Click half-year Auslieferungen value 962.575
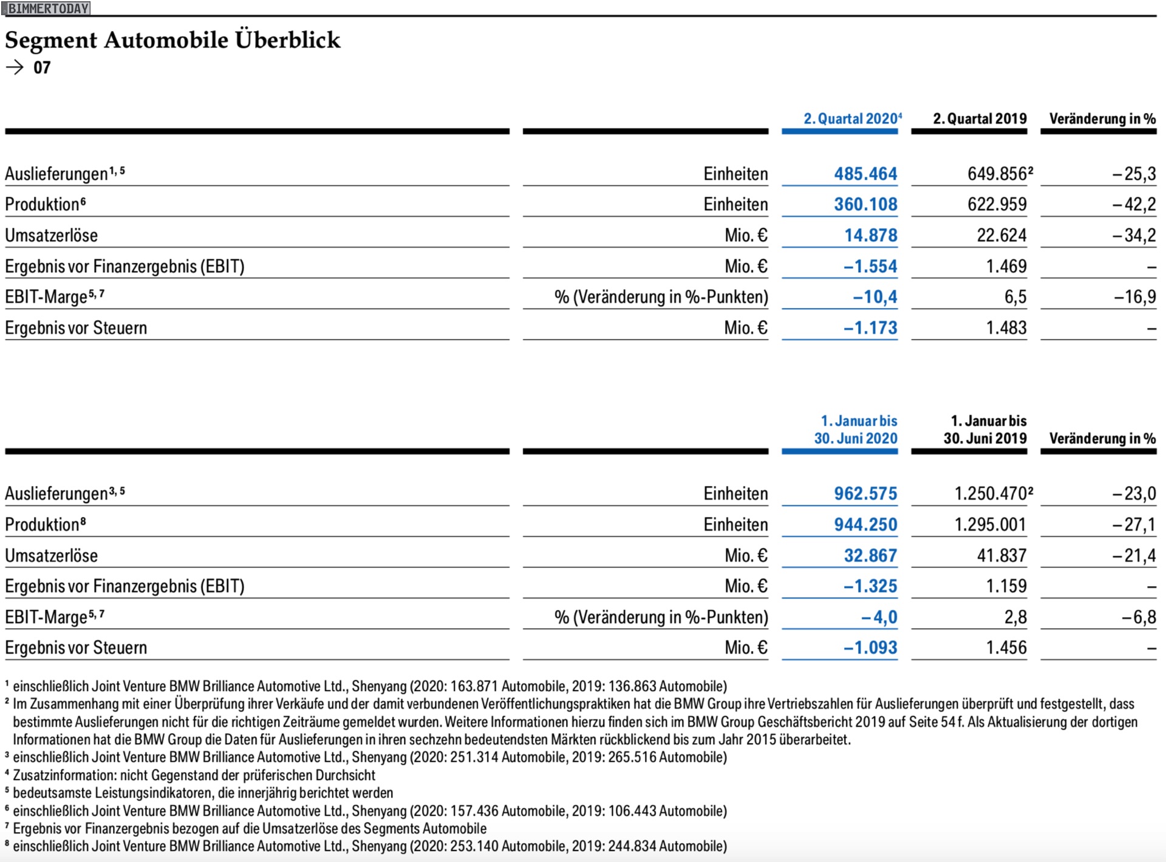Screen dimensions: 1166x862 (865, 493)
